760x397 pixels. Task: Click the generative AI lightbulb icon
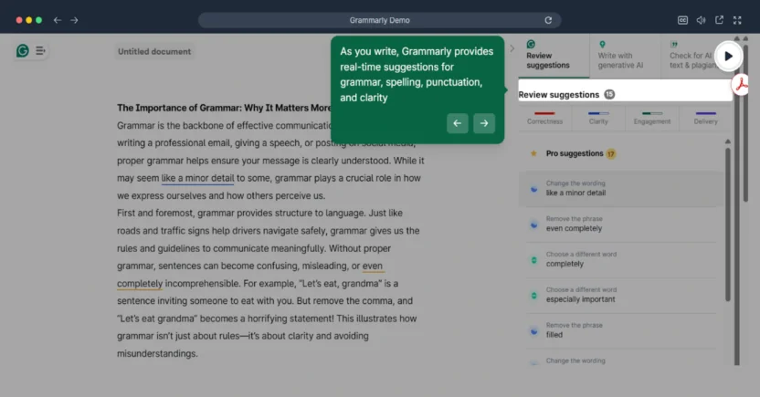[602, 44]
